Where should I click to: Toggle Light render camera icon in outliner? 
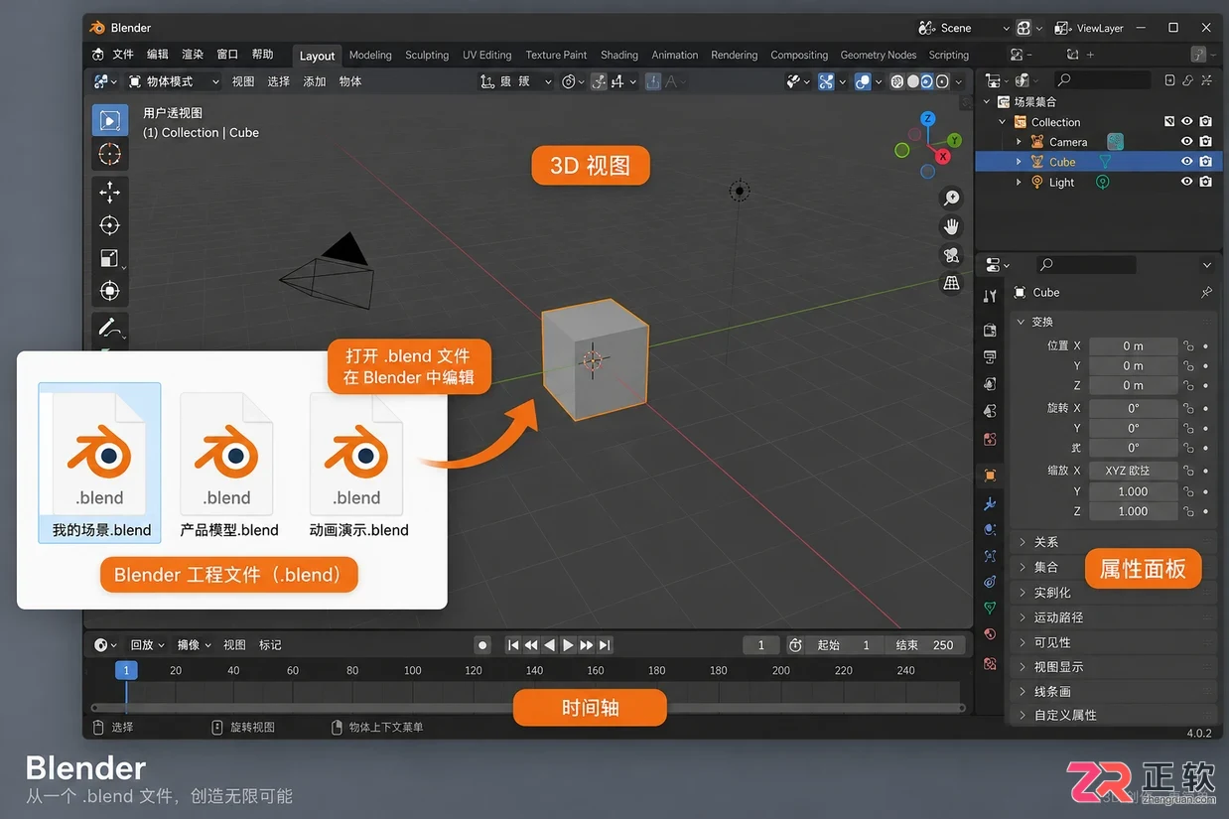click(x=1205, y=182)
